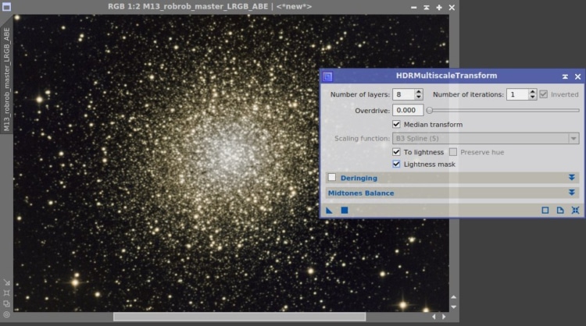Decrease Number of layers with down arrow
The width and height of the screenshot is (586, 326).
[x=419, y=97]
